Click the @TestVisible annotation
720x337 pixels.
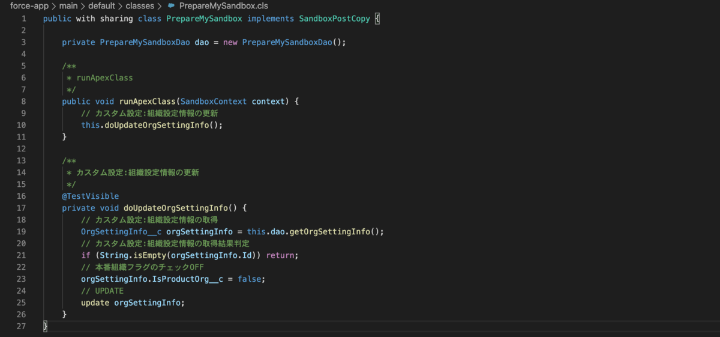pos(91,196)
